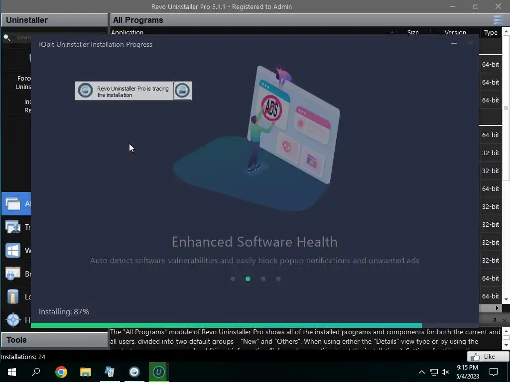Open the Windows Start menu

[12, 372]
